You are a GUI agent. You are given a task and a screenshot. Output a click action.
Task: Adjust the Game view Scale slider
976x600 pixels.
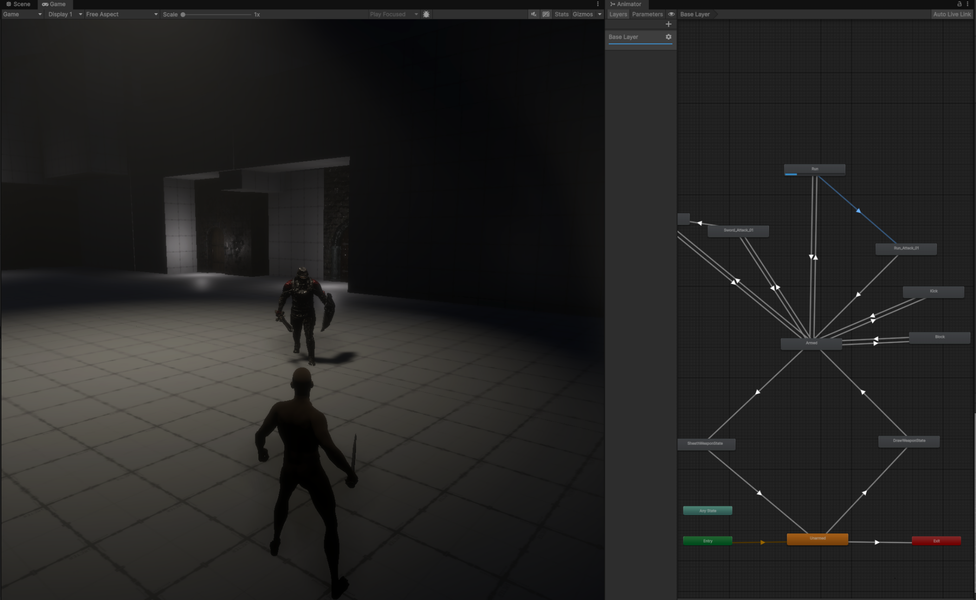(184, 14)
